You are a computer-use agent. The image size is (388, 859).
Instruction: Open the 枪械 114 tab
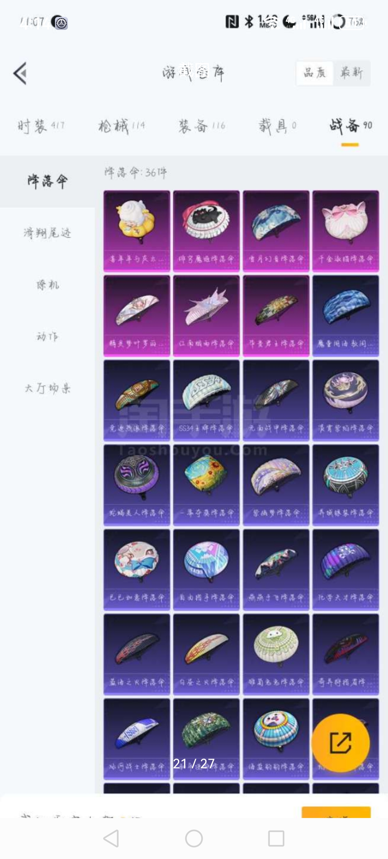click(121, 126)
